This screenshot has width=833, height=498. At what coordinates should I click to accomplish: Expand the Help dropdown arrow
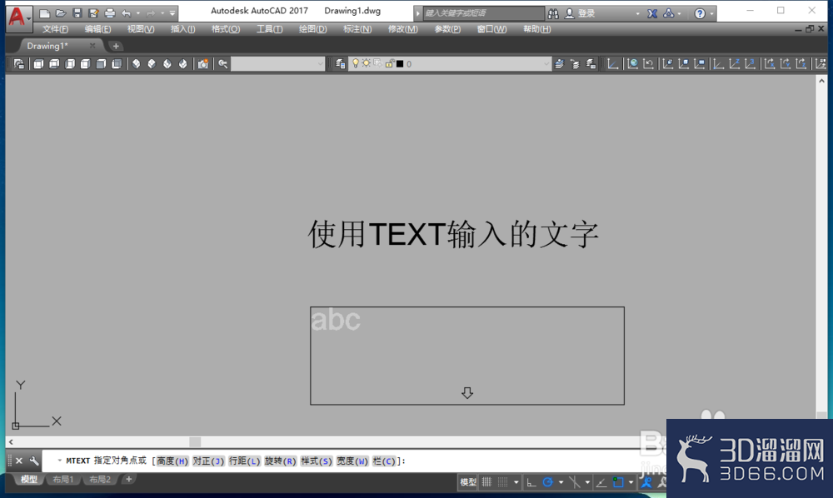711,13
